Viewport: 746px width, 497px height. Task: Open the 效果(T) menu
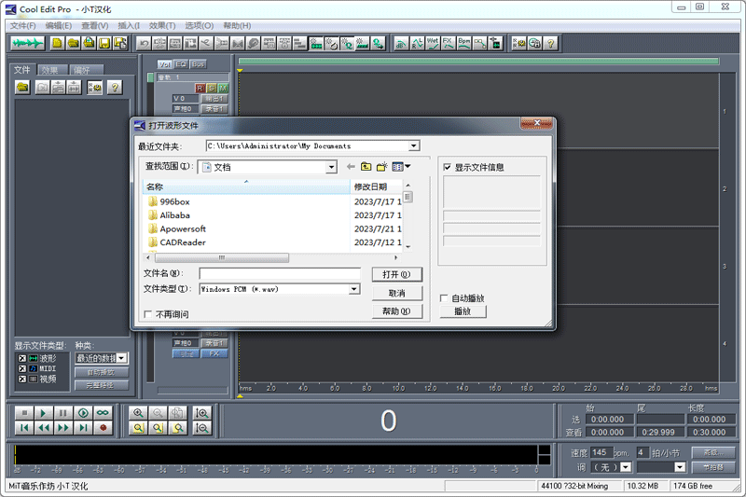(162, 26)
